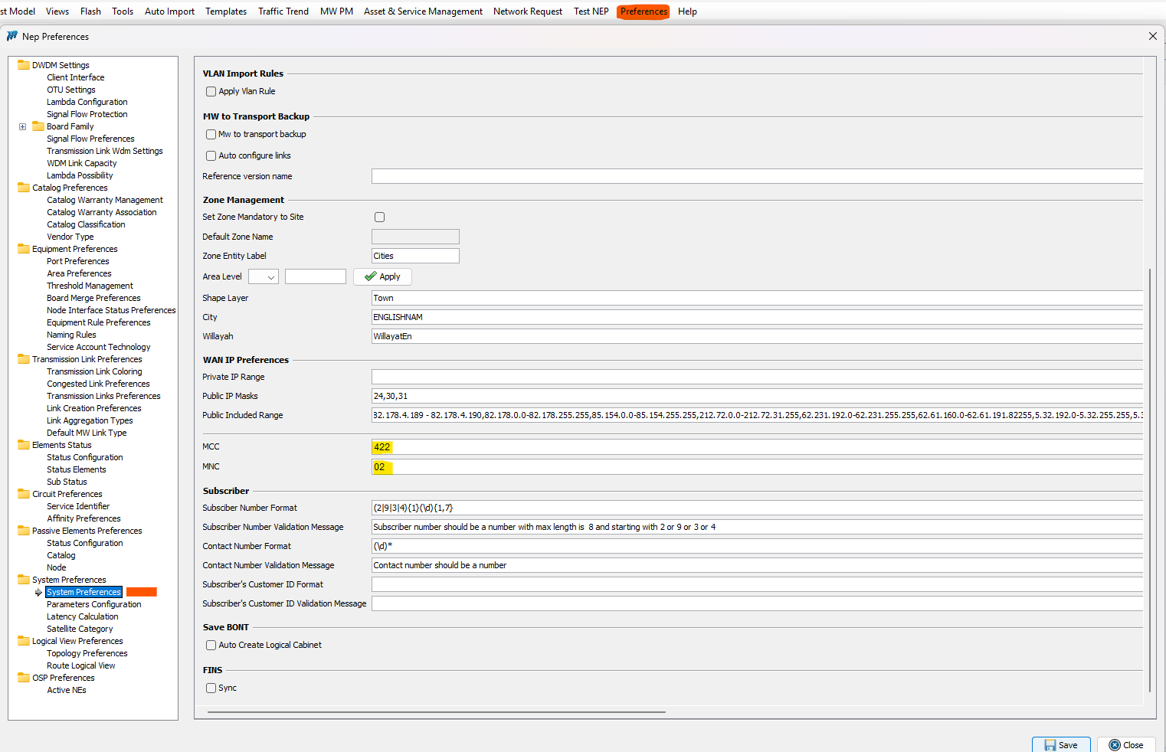Enable the Apply Vlan Rule checkbox
The height and width of the screenshot is (752, 1166).
click(211, 92)
